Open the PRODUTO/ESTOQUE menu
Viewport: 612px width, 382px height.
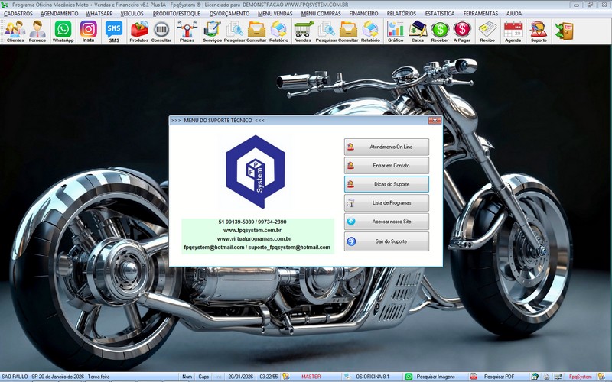177,14
